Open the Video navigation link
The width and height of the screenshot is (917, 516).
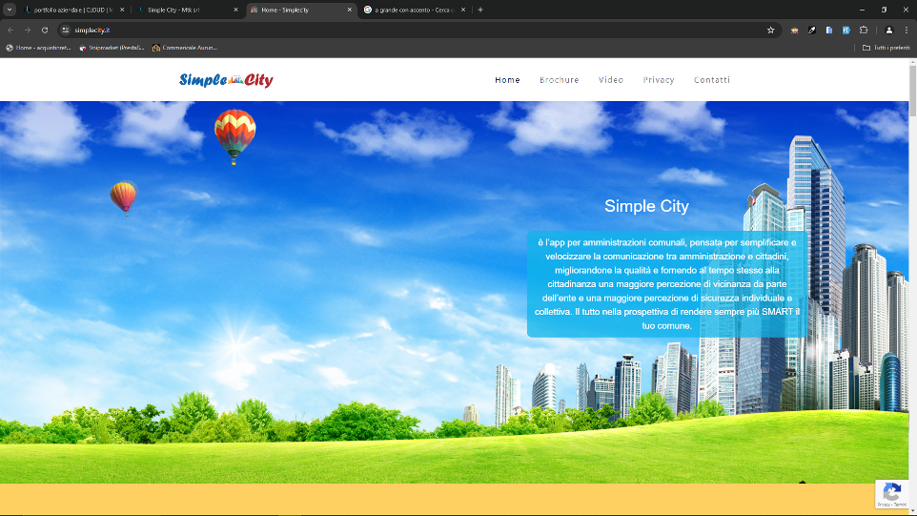click(611, 80)
